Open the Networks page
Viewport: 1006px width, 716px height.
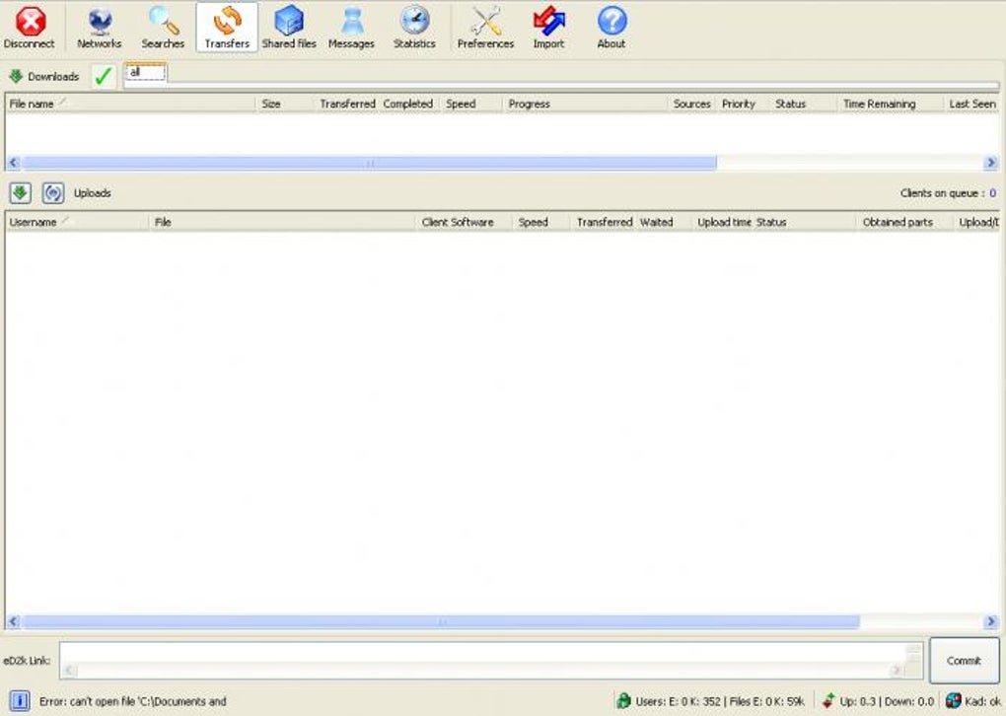pyautogui.click(x=99, y=28)
